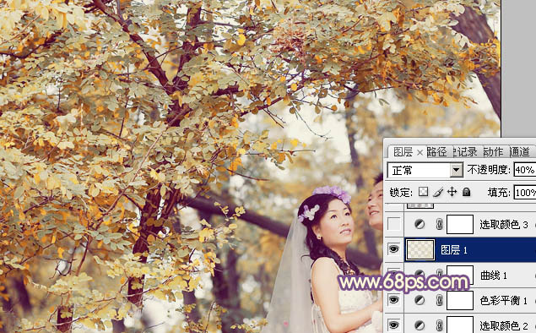Toggle lock all padlock icon
The image size is (536, 333).
pos(466,192)
